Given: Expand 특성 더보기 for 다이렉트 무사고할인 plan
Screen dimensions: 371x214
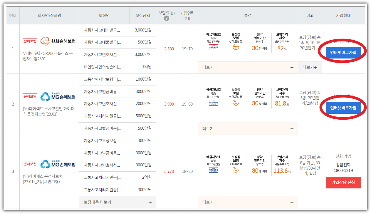Looking at the screenshot, I should [x=248, y=129].
